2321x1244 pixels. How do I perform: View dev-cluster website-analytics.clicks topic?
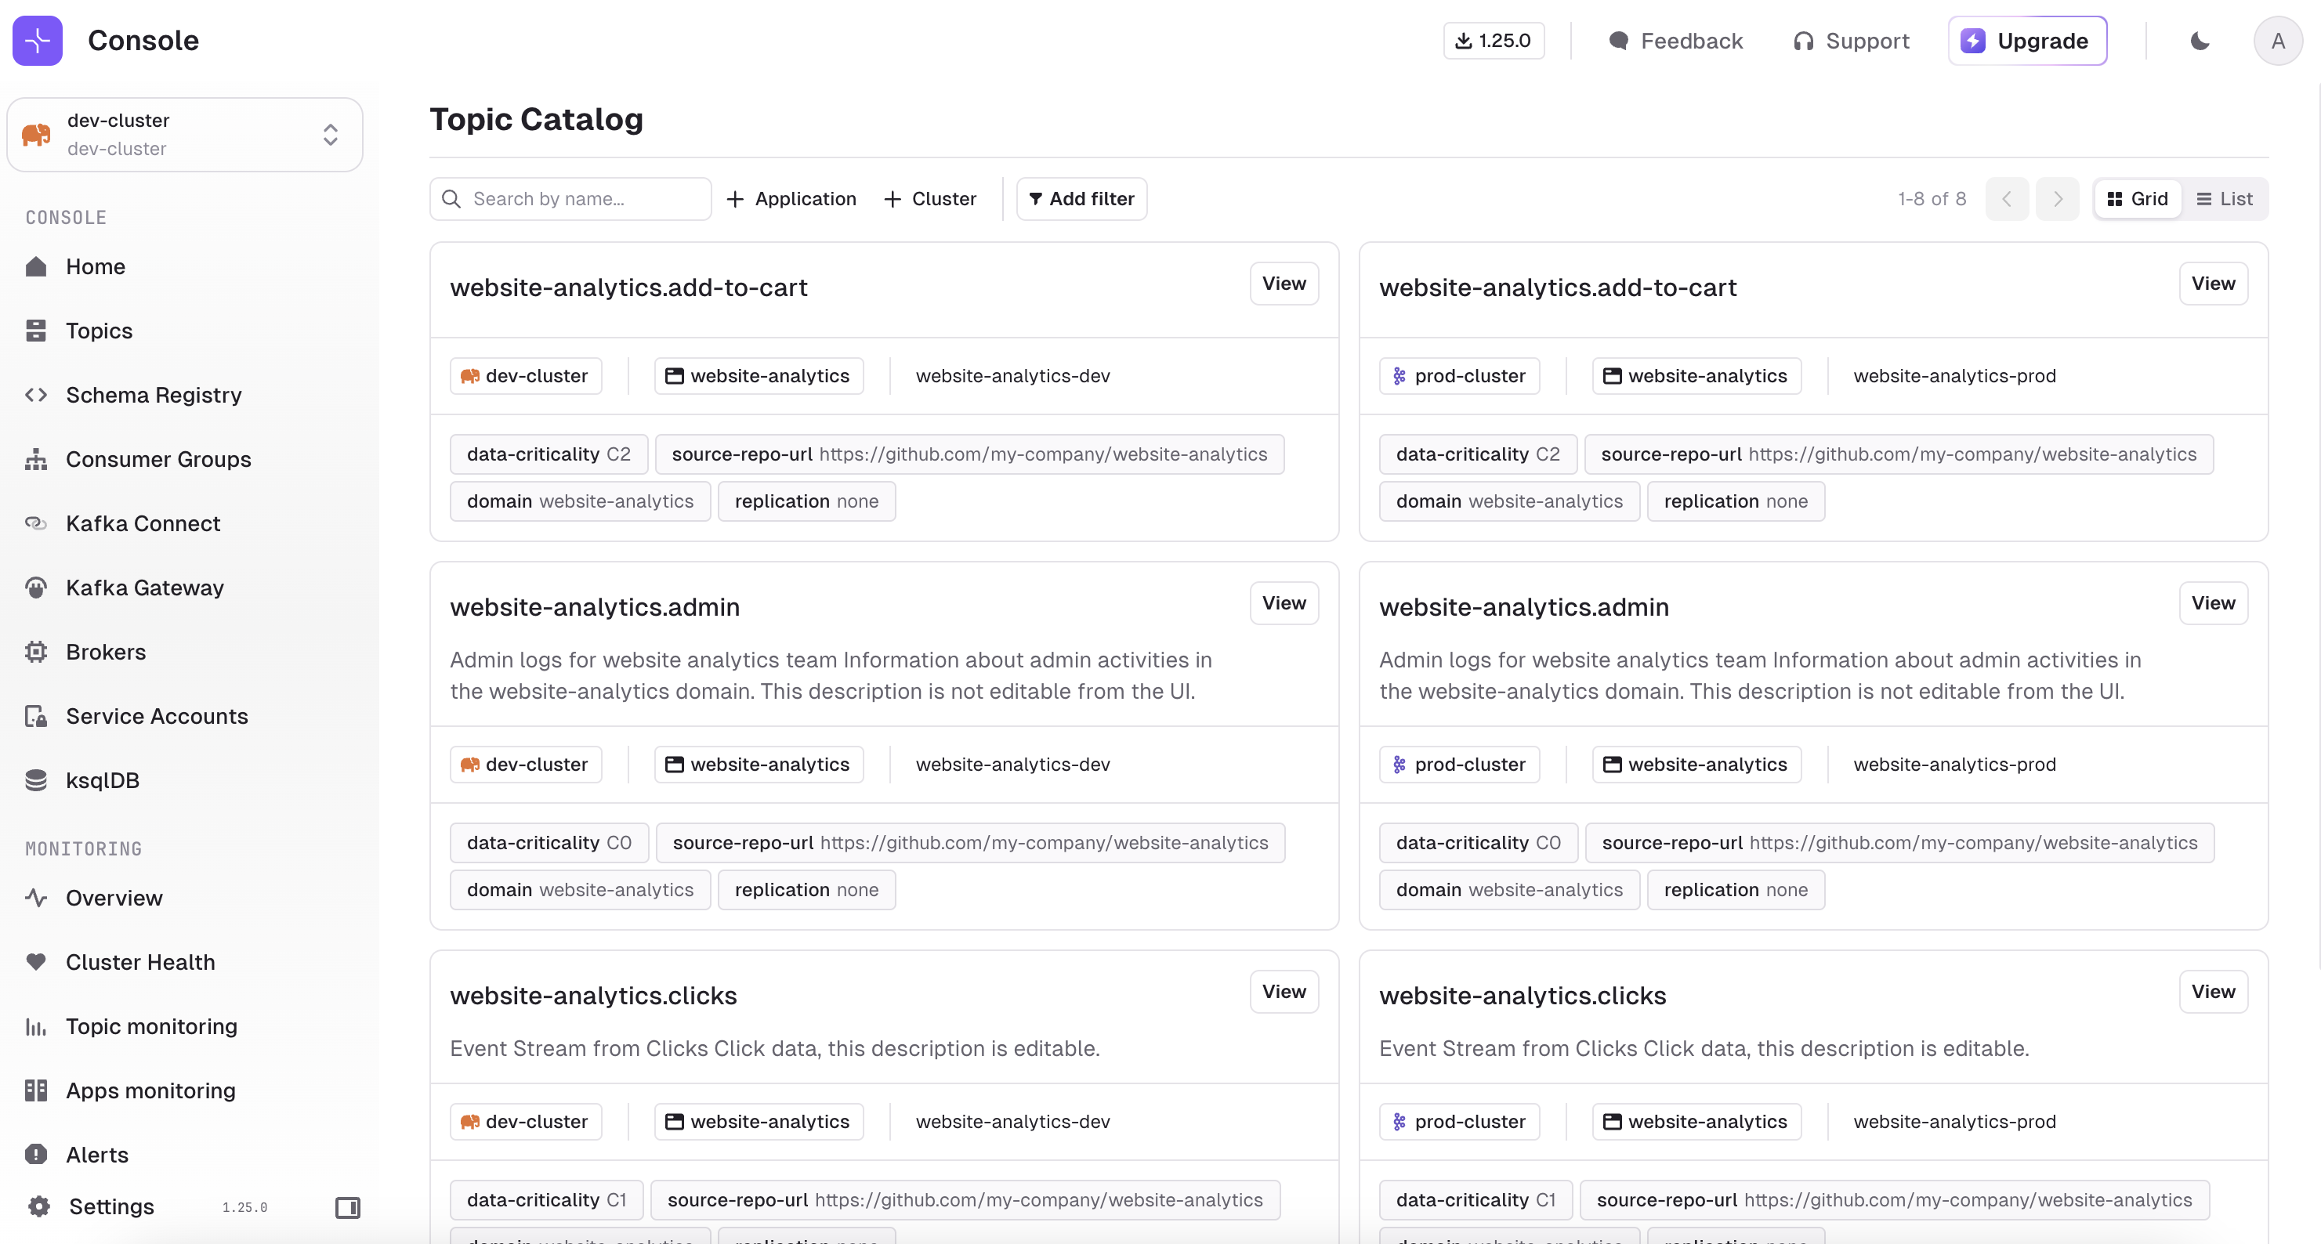click(x=1284, y=992)
